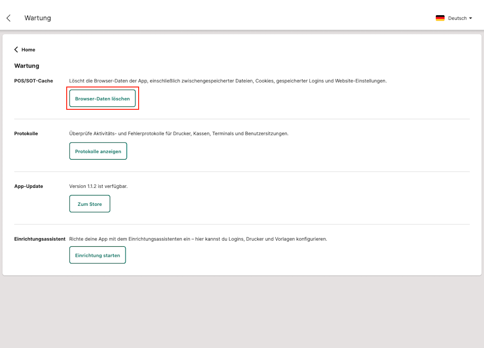This screenshot has height=348, width=484.
Task: Click the Löscht die Browser-Daten description text
Action: [228, 81]
